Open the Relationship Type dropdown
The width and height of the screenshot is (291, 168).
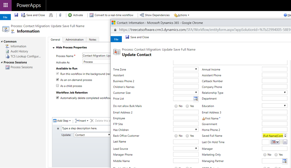275,93
